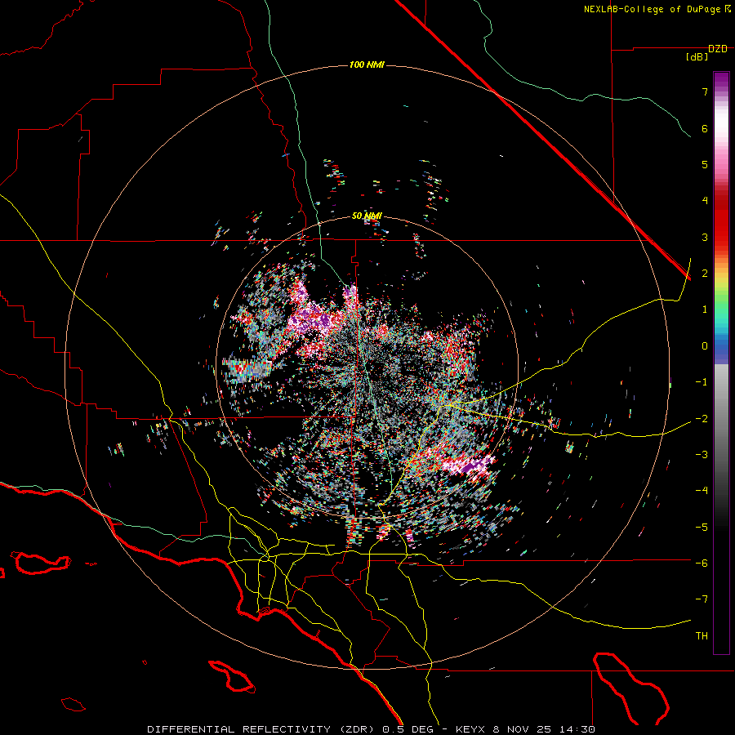Click the purple top of the color bar
The image size is (735, 735).
pos(721,81)
